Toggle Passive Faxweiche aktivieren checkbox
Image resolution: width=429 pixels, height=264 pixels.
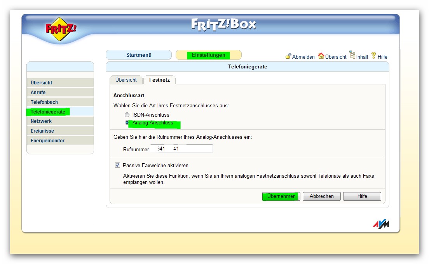(x=117, y=165)
